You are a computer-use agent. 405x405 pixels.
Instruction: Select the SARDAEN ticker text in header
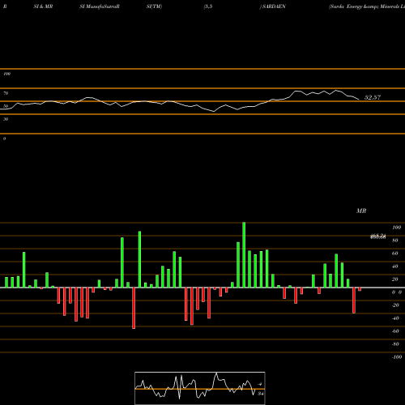(x=274, y=6)
